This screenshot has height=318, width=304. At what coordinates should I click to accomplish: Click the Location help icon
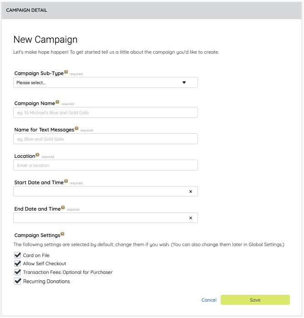pyautogui.click(x=37, y=155)
